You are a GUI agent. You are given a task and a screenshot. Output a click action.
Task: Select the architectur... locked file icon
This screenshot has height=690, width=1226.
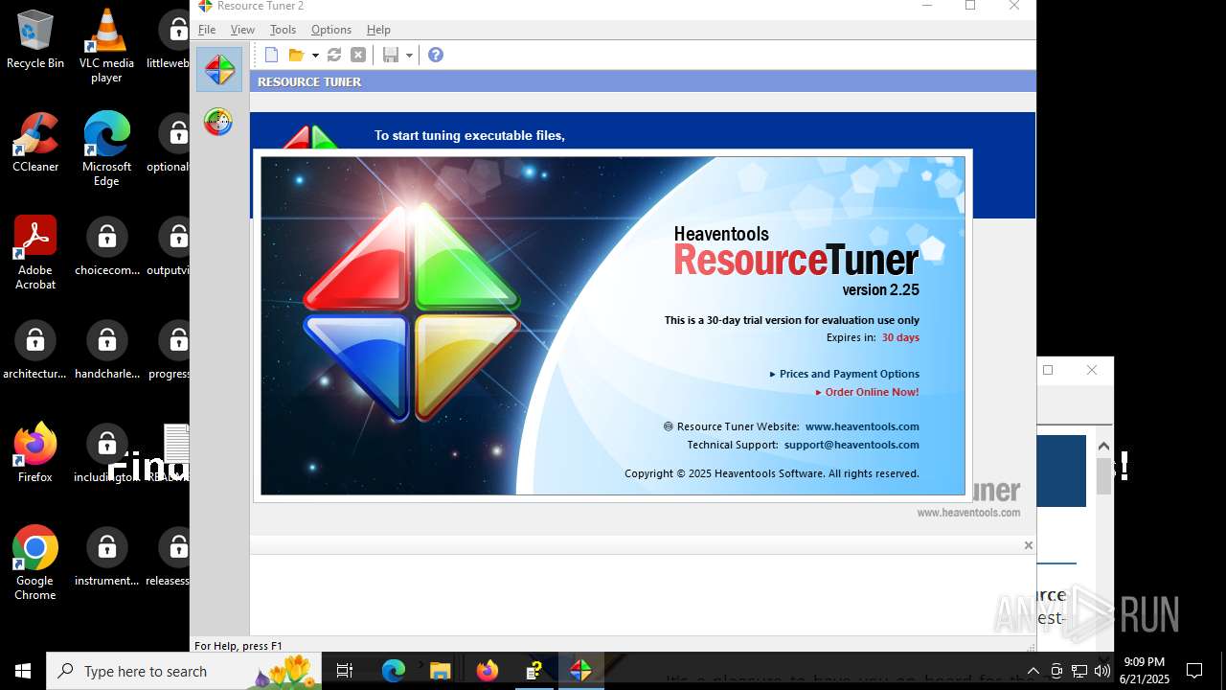coord(35,350)
